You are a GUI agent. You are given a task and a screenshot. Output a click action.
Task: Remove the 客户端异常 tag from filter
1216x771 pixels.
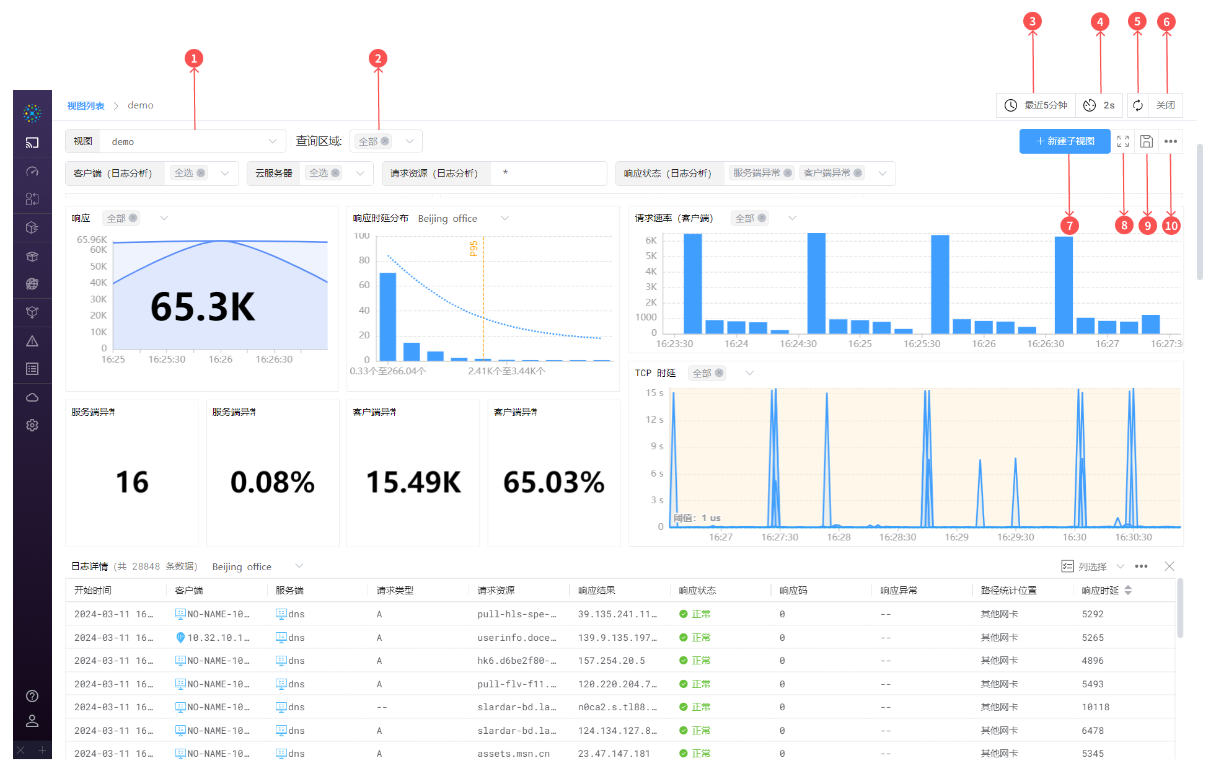click(858, 173)
